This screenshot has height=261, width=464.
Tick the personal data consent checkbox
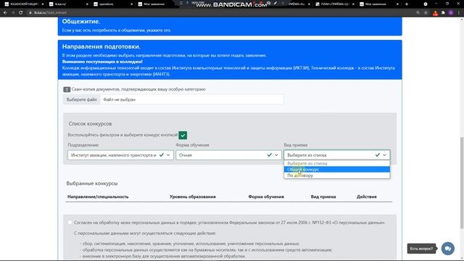pos(70,223)
